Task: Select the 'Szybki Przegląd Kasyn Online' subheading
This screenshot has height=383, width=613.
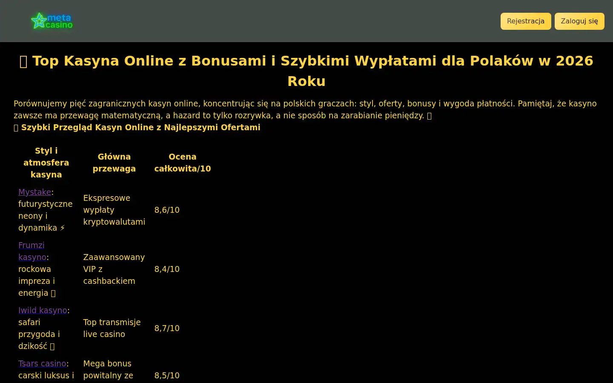Action: point(137,127)
